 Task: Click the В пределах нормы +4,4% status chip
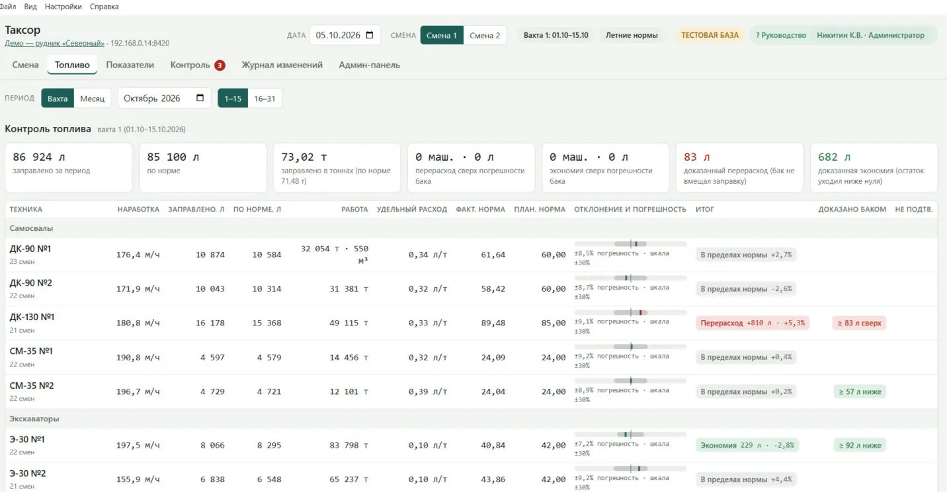pyautogui.click(x=746, y=479)
